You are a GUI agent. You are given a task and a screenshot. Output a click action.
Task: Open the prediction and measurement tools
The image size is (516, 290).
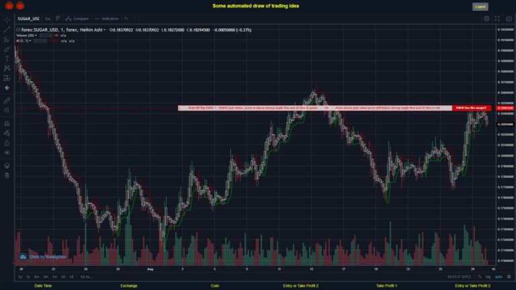(x=7, y=78)
